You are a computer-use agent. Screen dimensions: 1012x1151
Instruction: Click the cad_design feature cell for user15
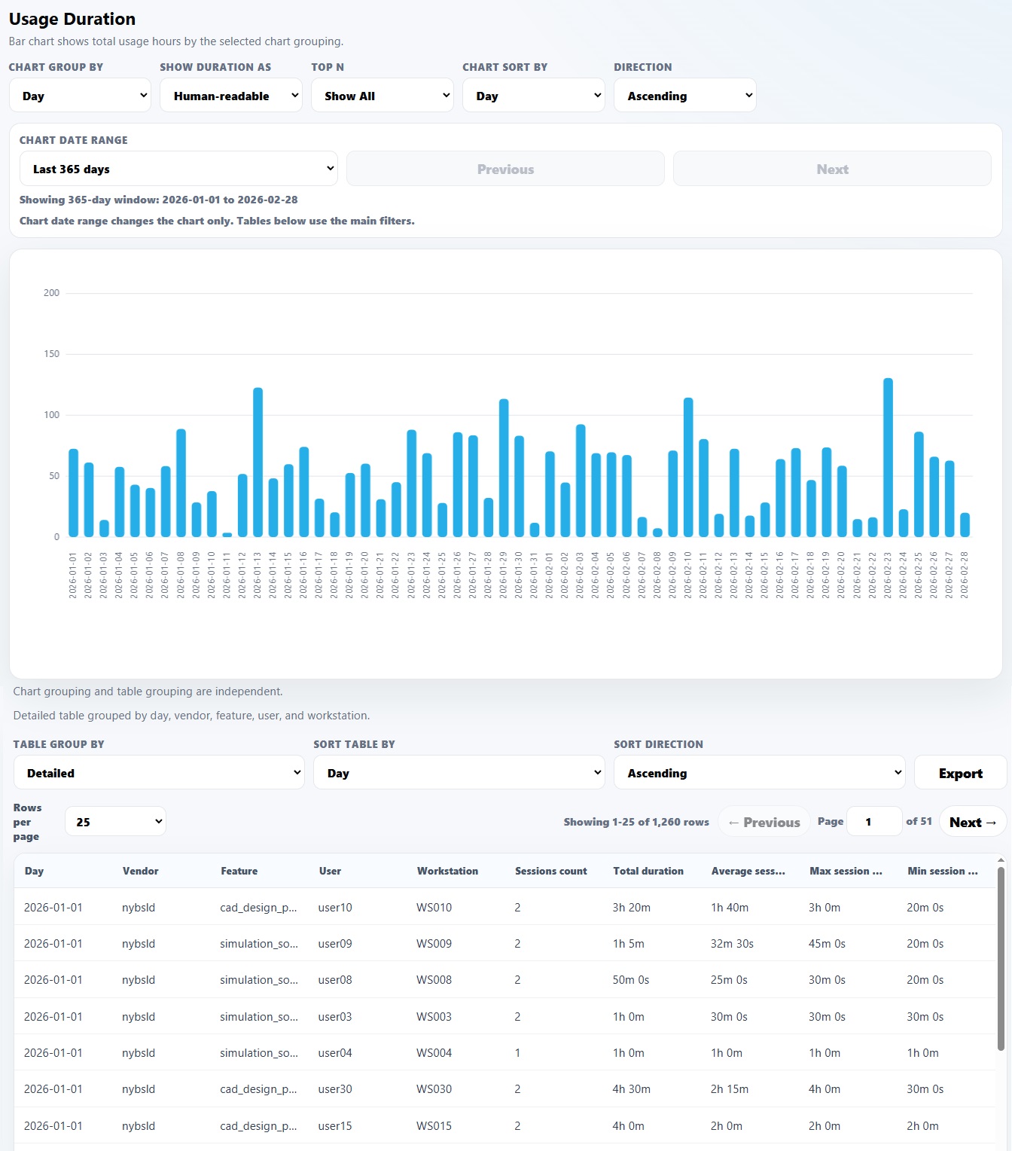click(x=258, y=1125)
